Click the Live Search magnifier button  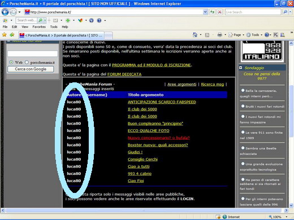click(x=285, y=12)
